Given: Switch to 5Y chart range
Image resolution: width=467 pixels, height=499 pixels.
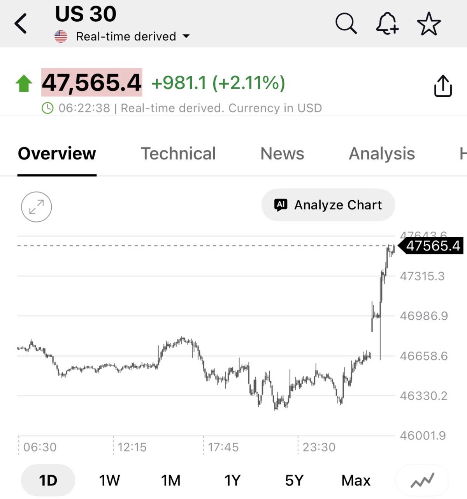Looking at the screenshot, I should [294, 480].
